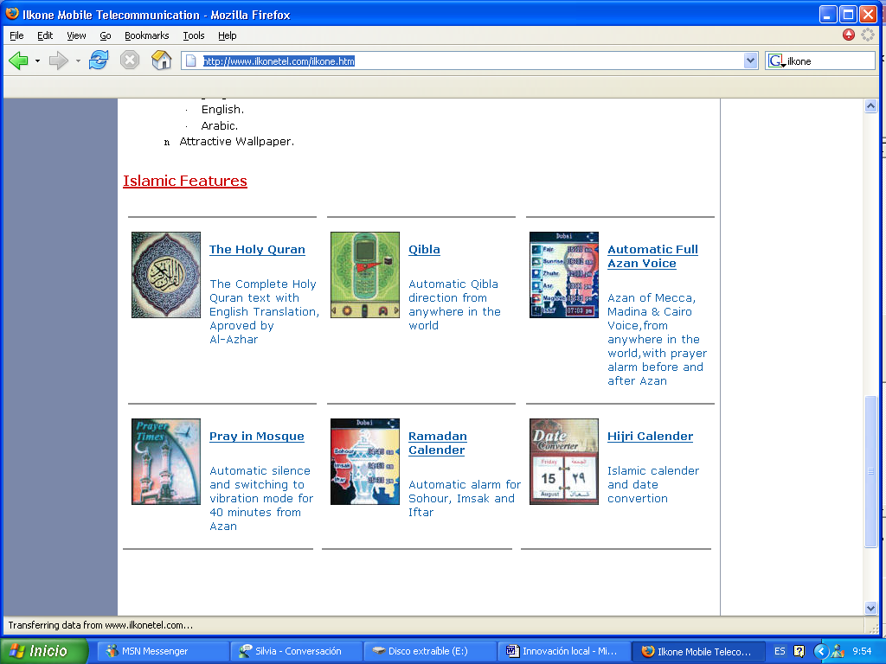Click the 'Automatic Qibla direction' description text
The height and width of the screenshot is (664, 886).
(x=455, y=304)
